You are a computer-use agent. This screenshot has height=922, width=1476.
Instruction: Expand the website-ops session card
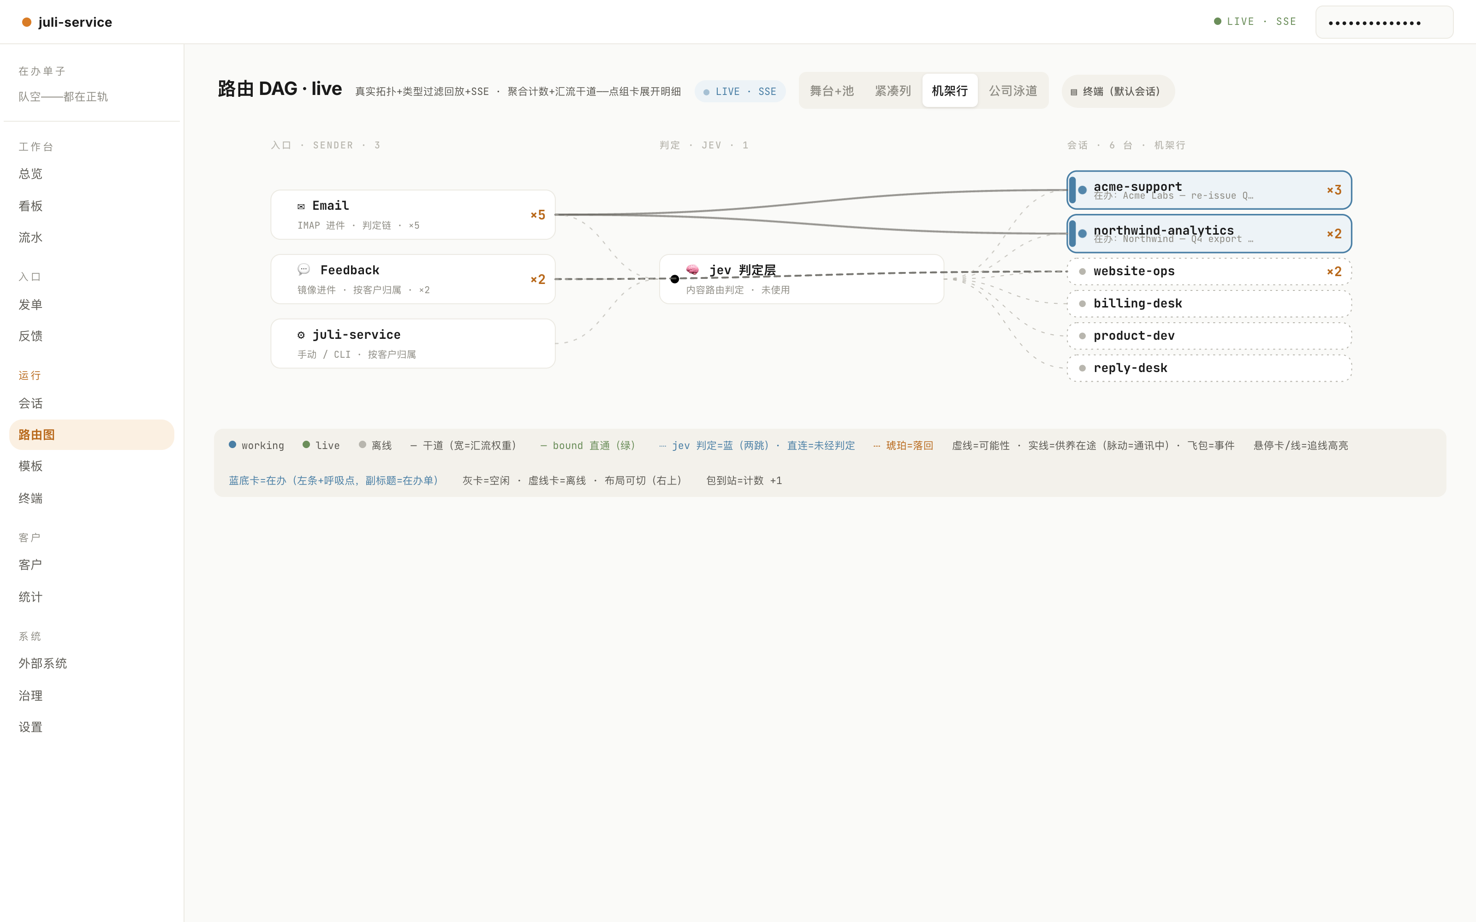click(x=1209, y=272)
